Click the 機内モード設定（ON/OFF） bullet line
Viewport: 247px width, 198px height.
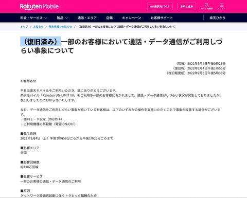tap(41, 119)
